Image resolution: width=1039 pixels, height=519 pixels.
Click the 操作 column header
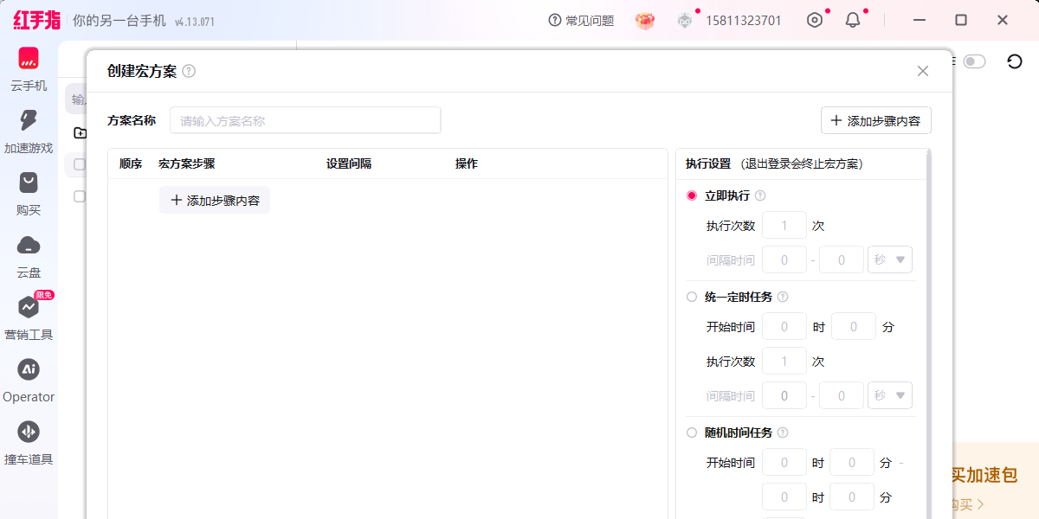click(x=467, y=163)
